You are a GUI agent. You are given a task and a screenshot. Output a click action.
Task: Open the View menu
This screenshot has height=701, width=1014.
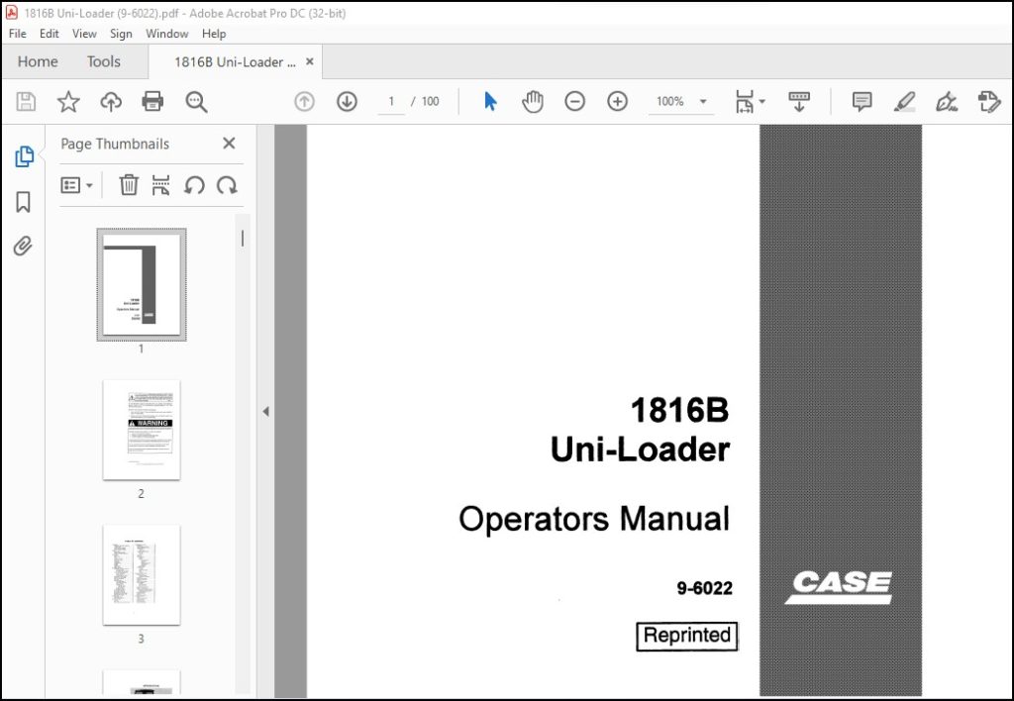(x=84, y=34)
